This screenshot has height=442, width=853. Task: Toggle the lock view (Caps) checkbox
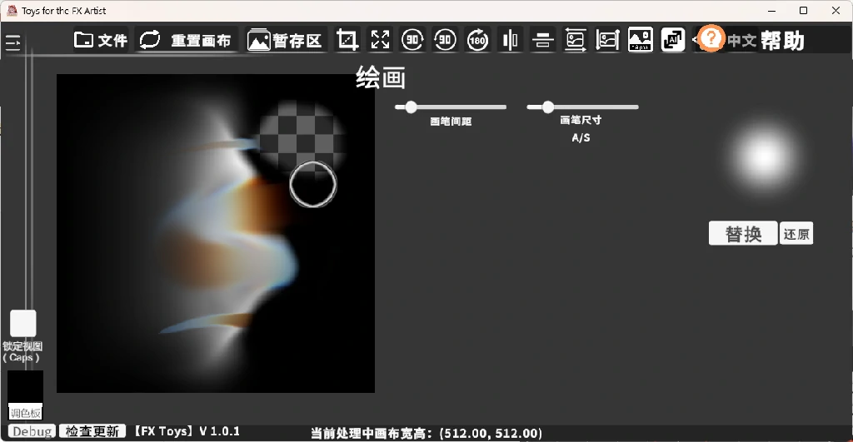23,323
